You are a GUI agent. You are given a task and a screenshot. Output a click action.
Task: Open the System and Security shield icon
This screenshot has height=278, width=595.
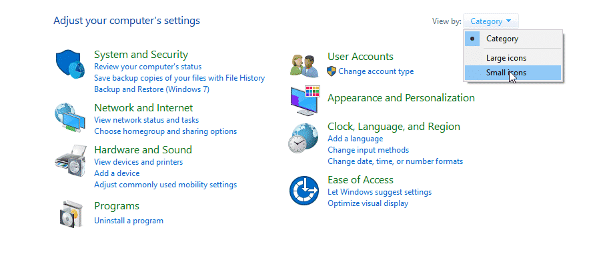pyautogui.click(x=70, y=64)
